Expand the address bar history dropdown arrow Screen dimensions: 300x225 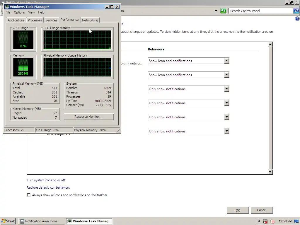[x=216, y=11]
